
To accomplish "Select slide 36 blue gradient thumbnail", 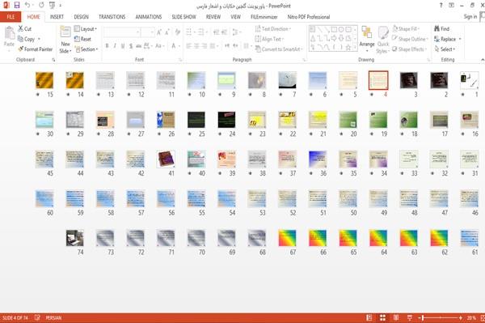I will 318,159.
